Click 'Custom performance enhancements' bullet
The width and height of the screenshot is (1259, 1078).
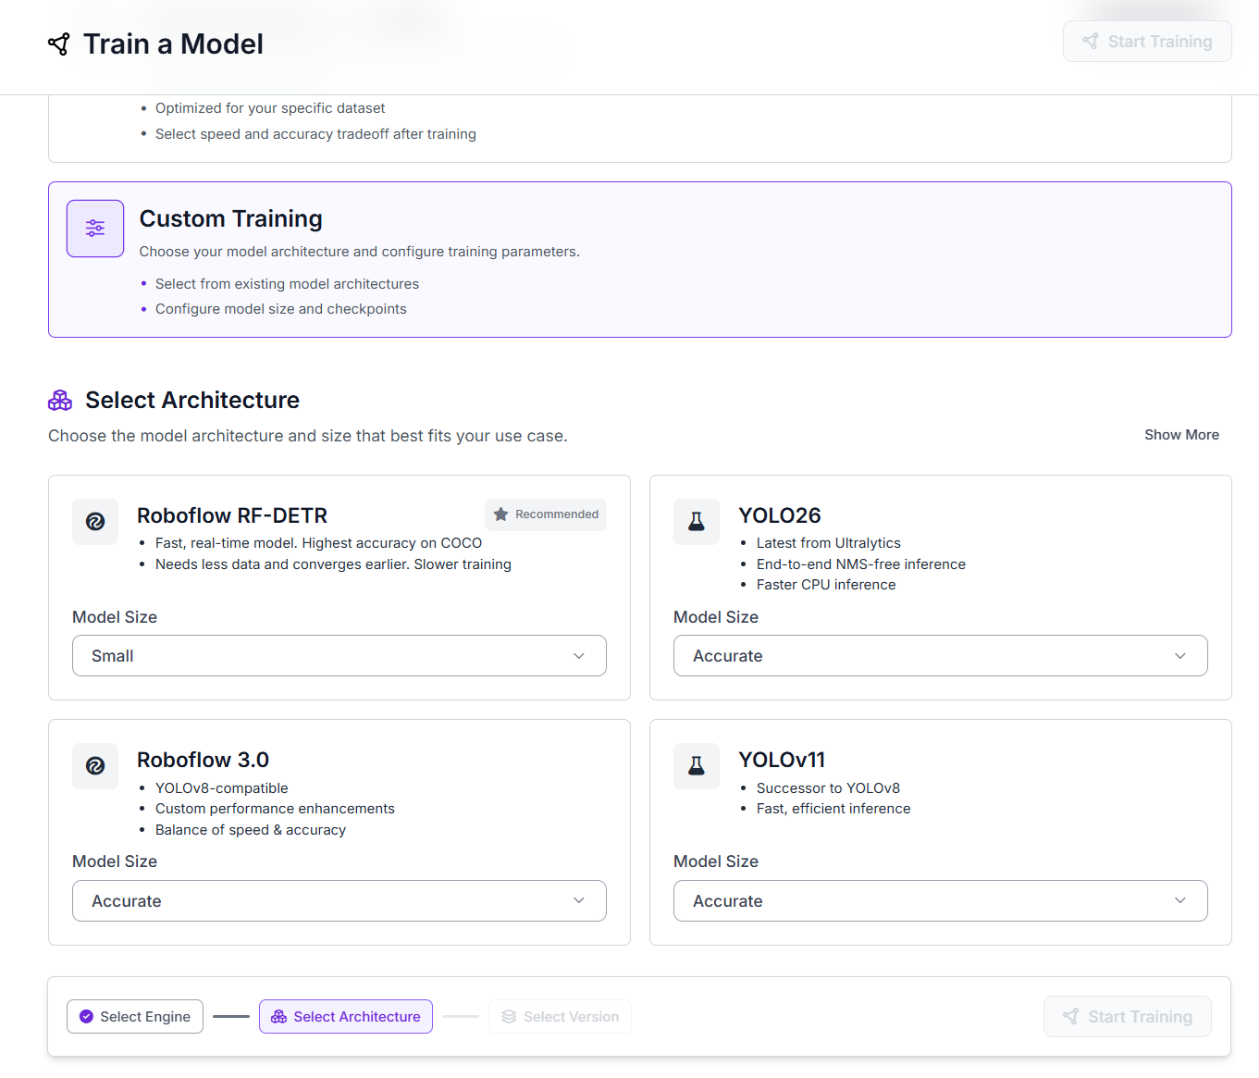pyautogui.click(x=275, y=809)
